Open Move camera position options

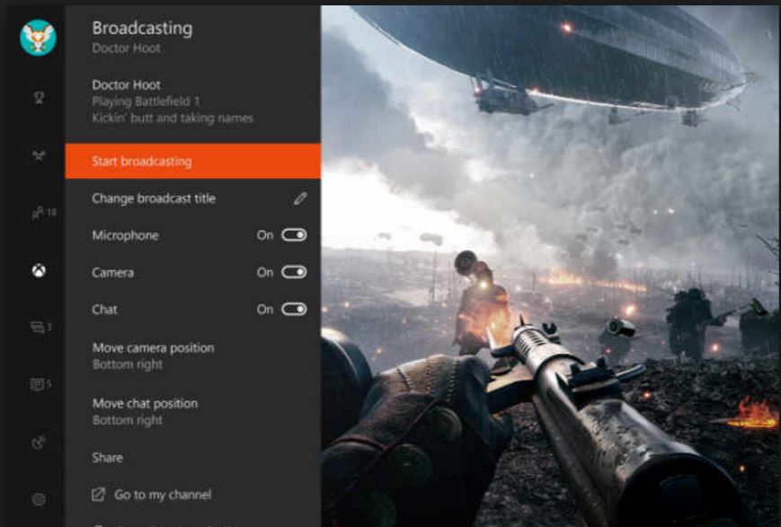tap(153, 356)
